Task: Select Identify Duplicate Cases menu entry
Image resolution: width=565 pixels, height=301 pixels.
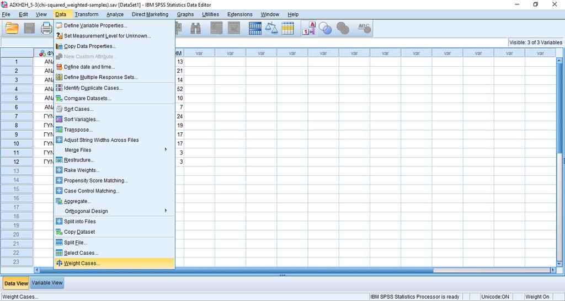Action: [114, 88]
